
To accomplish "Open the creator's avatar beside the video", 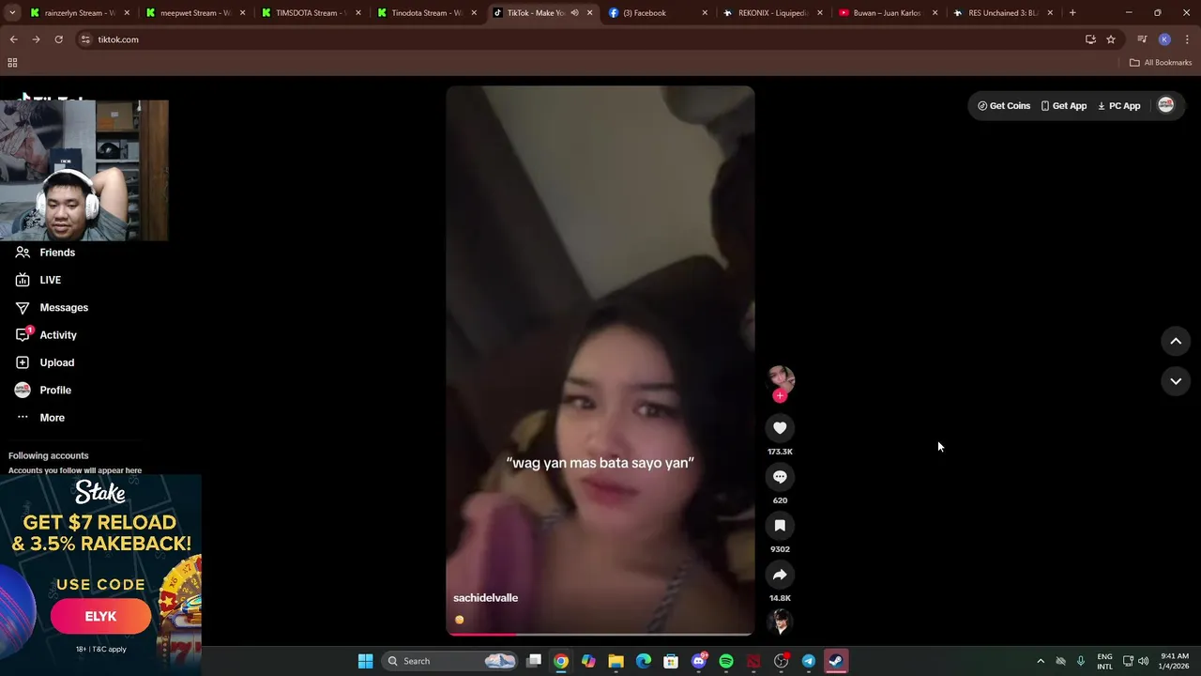I will (x=781, y=378).
